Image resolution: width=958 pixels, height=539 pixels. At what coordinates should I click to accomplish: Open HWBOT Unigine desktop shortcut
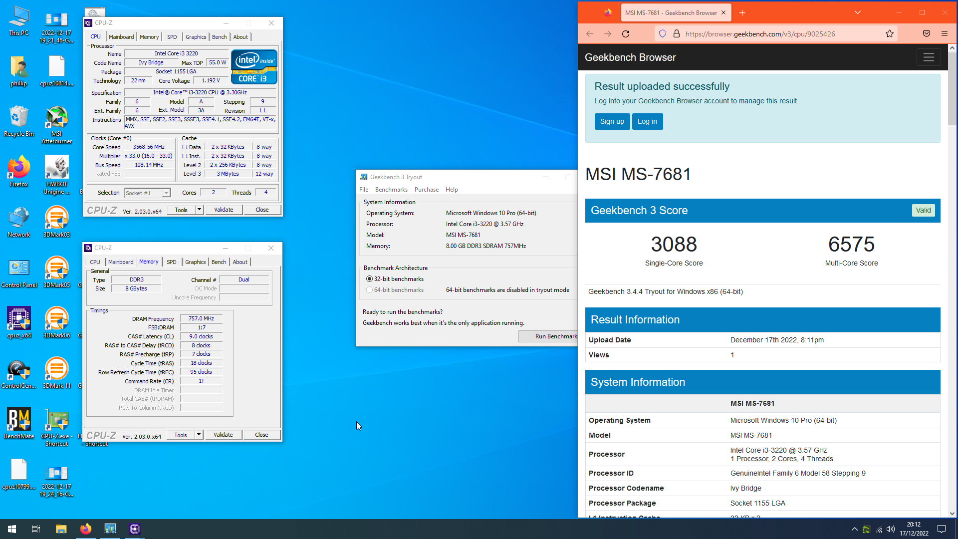[x=57, y=175]
